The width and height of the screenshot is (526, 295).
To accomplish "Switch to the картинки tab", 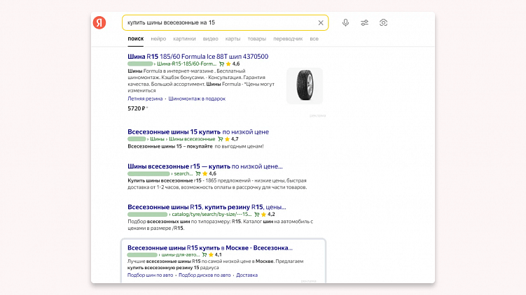I will point(184,38).
